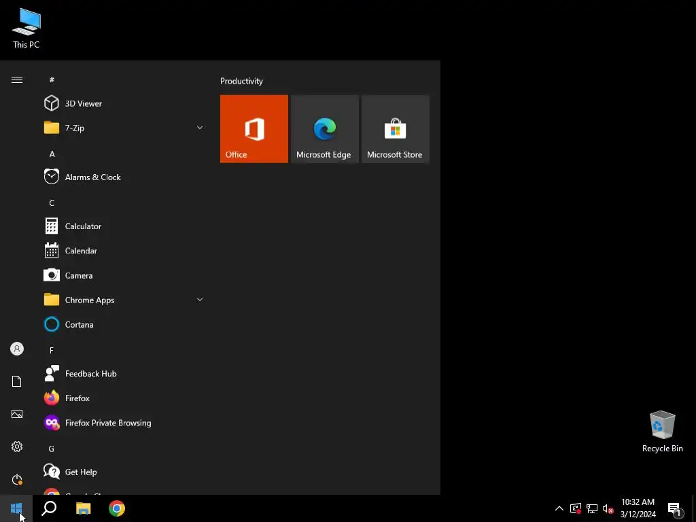Viewport: 696px width, 522px height.
Task: Click the 'F' letter header
Action: coord(52,351)
